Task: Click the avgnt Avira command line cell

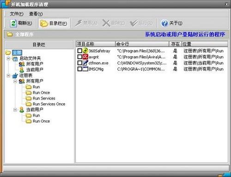Action: [141, 57]
